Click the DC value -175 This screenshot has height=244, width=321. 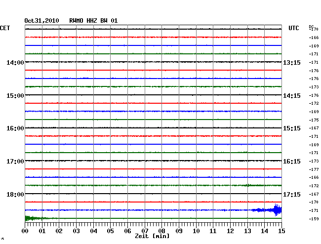pos(314,120)
